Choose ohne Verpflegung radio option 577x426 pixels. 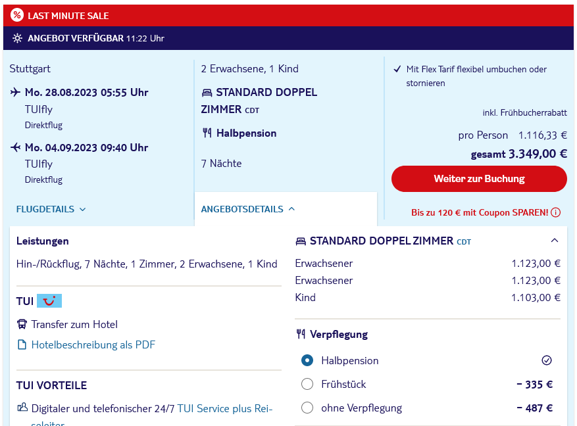[307, 408]
